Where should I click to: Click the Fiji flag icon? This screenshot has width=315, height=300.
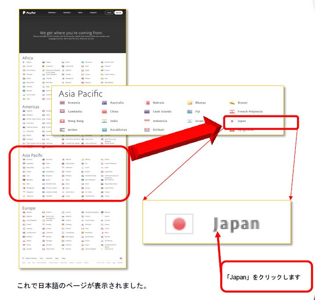coord(190,111)
